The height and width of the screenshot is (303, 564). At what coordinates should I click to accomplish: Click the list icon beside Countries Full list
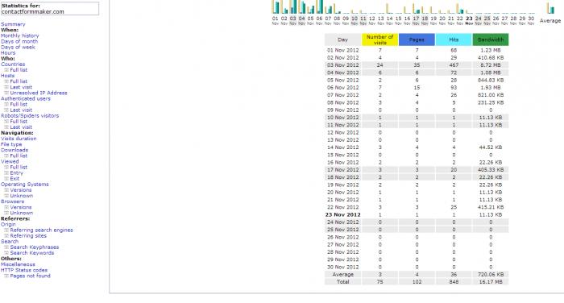pyautogui.click(x=6, y=70)
